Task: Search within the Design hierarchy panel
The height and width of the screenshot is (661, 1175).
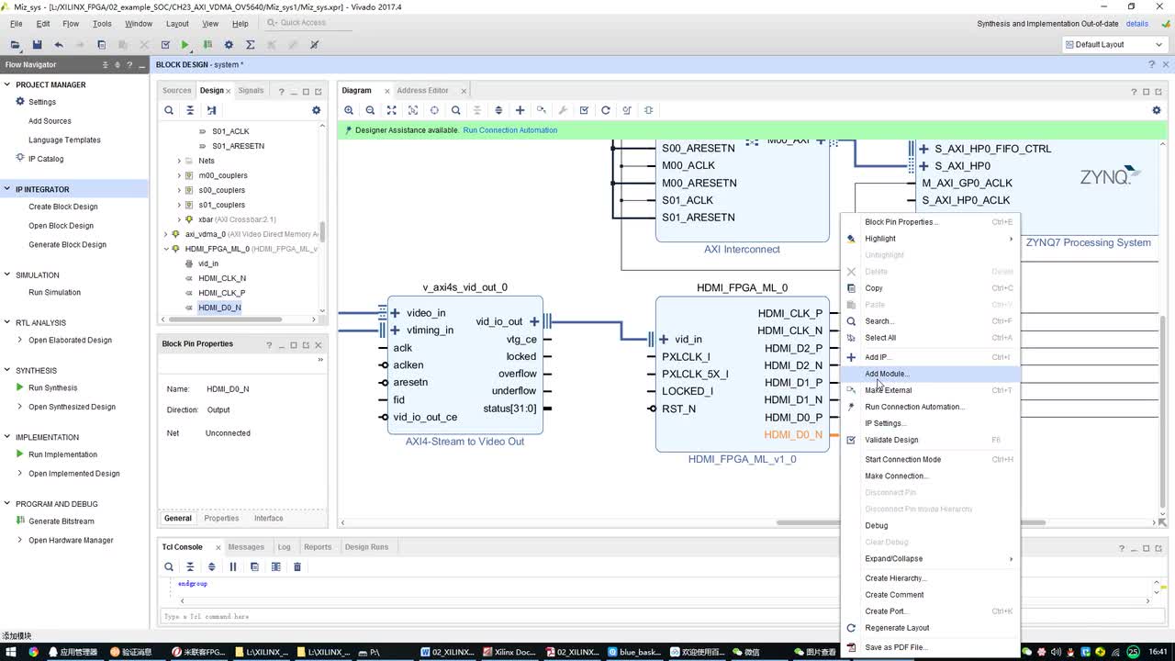Action: click(x=169, y=110)
